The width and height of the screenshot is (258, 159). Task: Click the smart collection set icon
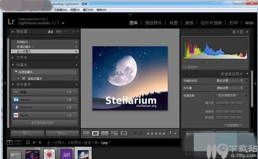(x=24, y=78)
